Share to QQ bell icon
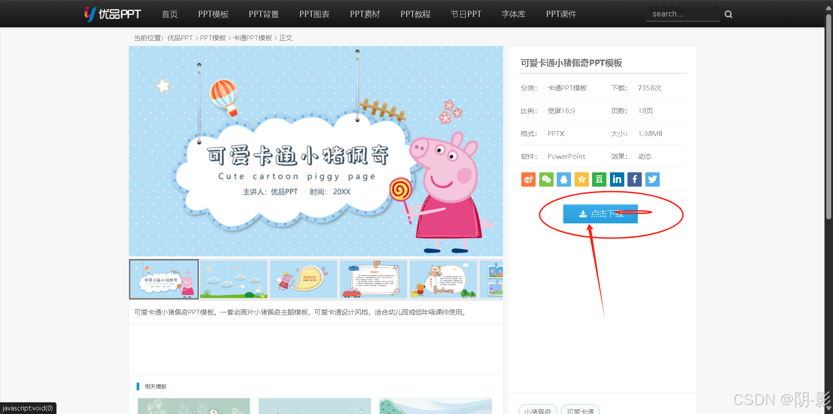Screen dimensions: 833x414 coord(564,179)
